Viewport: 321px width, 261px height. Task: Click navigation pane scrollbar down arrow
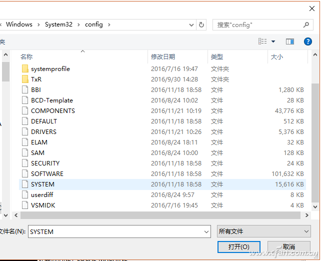point(5,215)
